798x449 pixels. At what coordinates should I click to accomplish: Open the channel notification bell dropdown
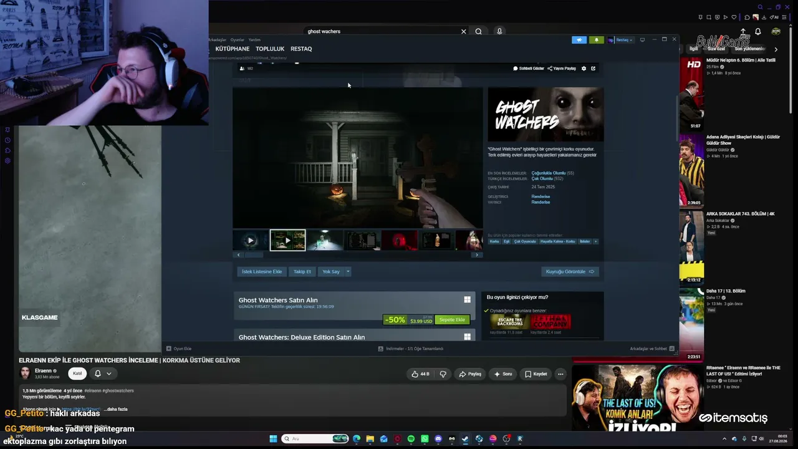[103, 374]
